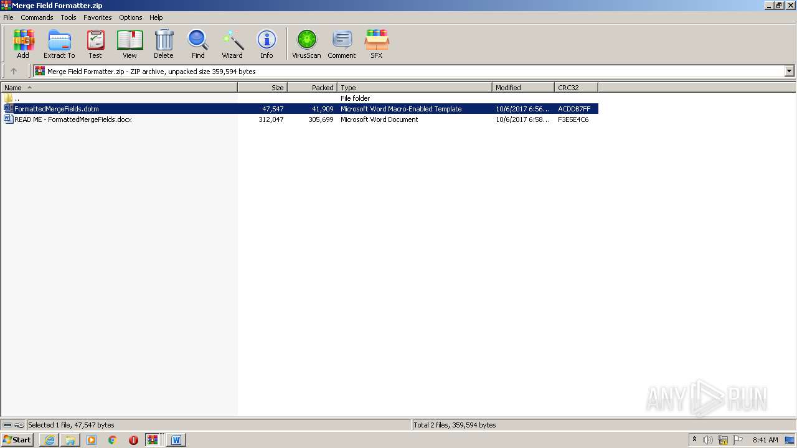This screenshot has width=797, height=448.
Task: Sort by CRC32 column header
Action: pos(577,87)
